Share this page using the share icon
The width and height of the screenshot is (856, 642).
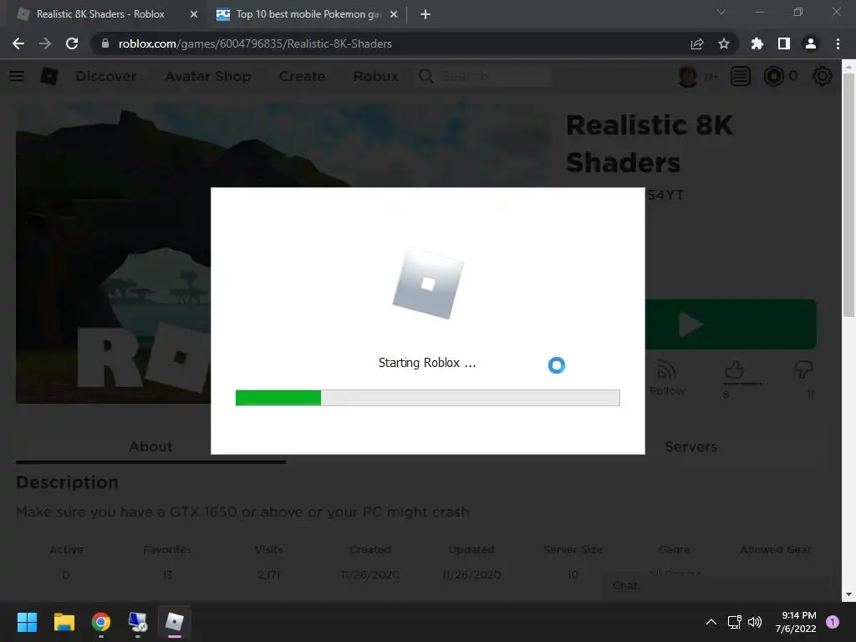pos(697,43)
